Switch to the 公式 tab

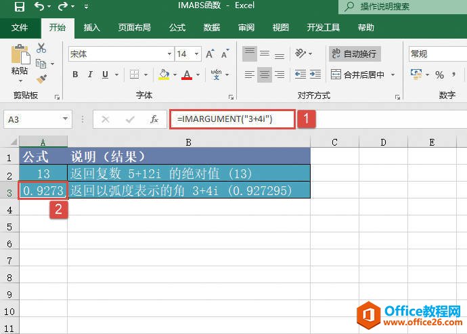coord(177,28)
